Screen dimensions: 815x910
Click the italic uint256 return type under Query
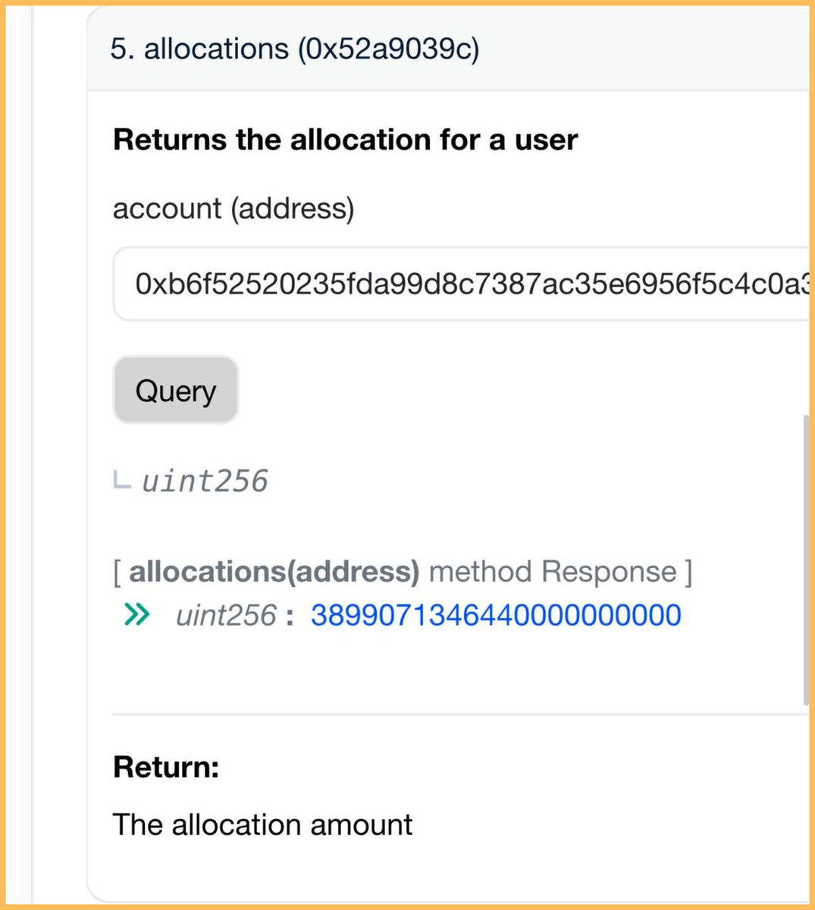[x=205, y=481]
